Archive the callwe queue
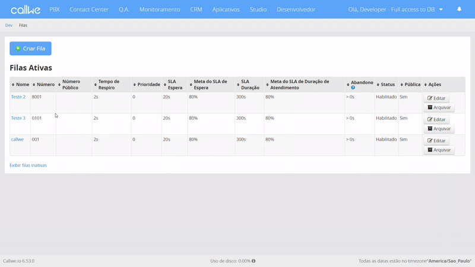Screen dimensions: 475x267 pos(439,150)
